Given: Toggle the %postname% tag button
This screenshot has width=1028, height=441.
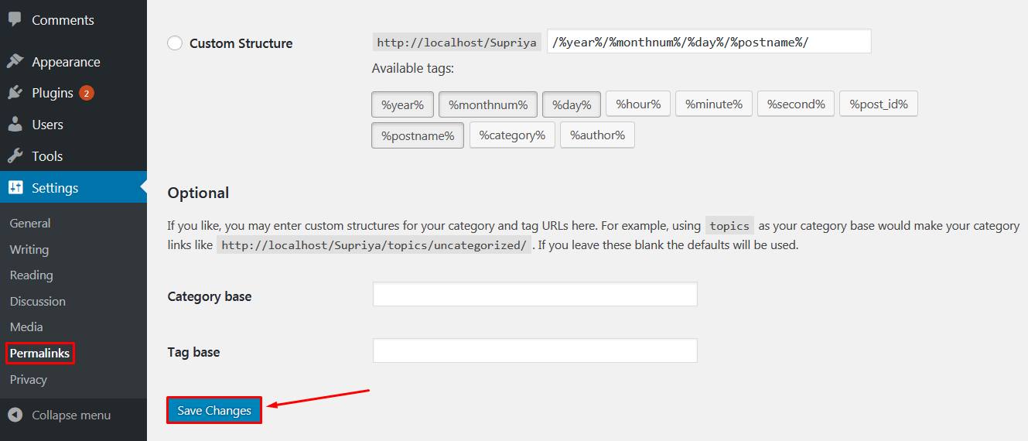Looking at the screenshot, I should [x=418, y=135].
